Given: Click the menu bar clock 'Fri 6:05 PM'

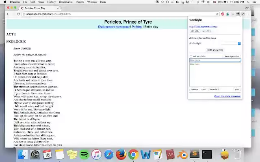Looking at the screenshot, I should point(237,2).
